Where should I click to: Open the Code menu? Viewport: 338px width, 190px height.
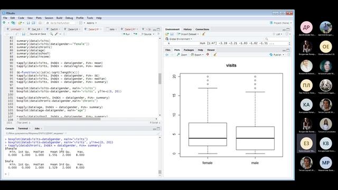click(21, 18)
